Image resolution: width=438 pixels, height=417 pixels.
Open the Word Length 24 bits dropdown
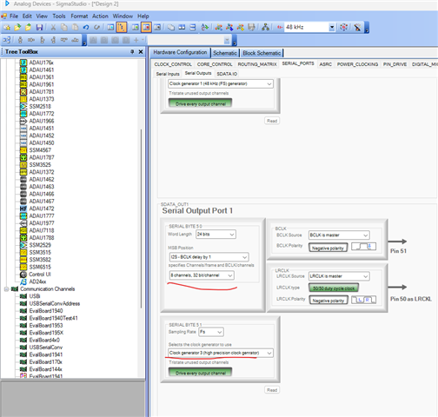[216, 235]
